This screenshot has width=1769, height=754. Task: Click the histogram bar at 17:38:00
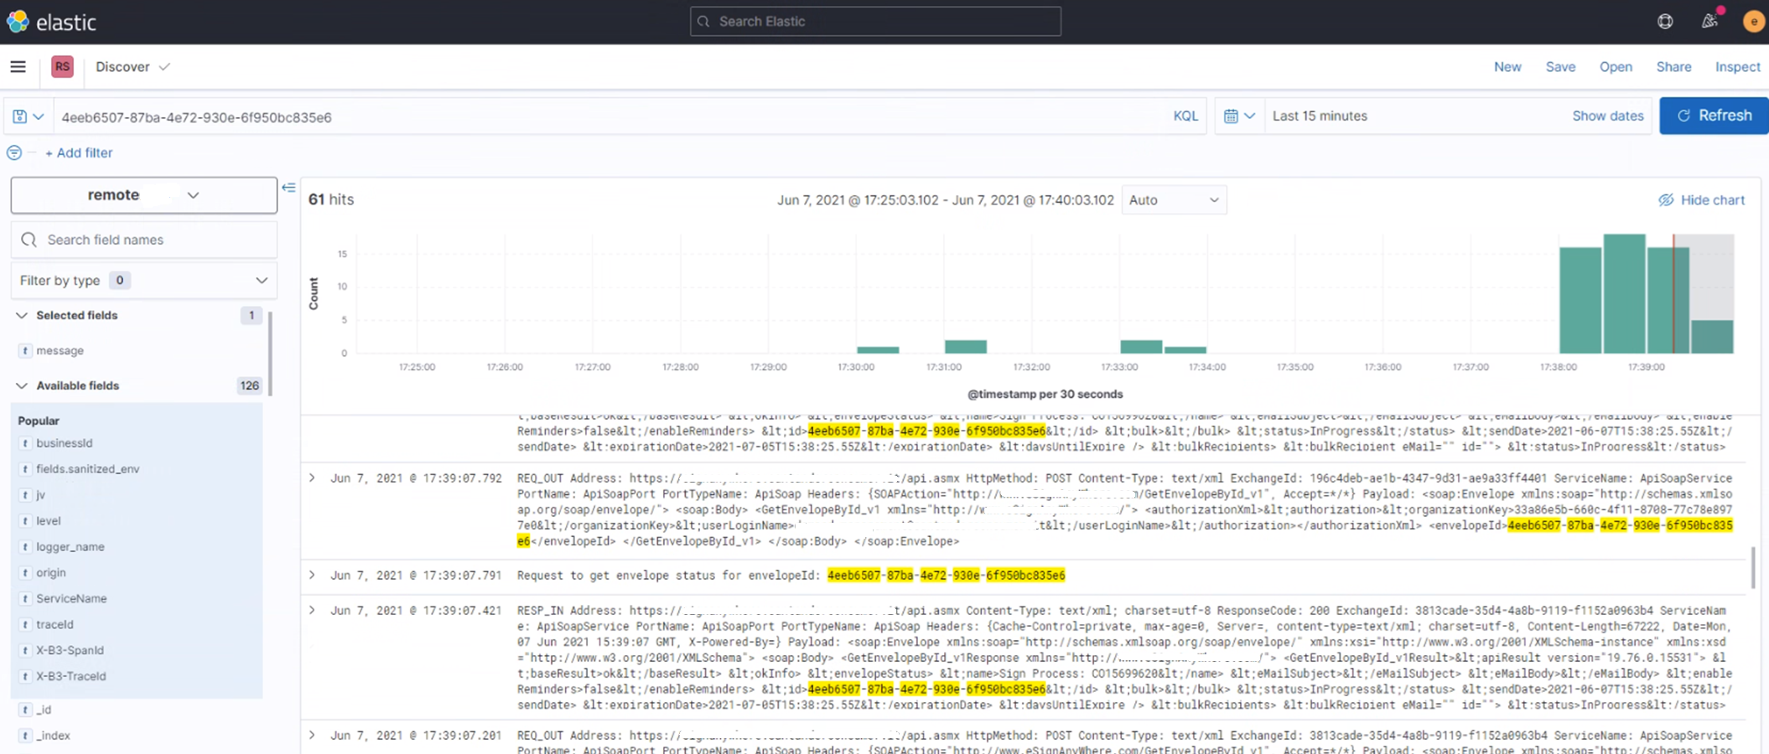[1580, 301]
